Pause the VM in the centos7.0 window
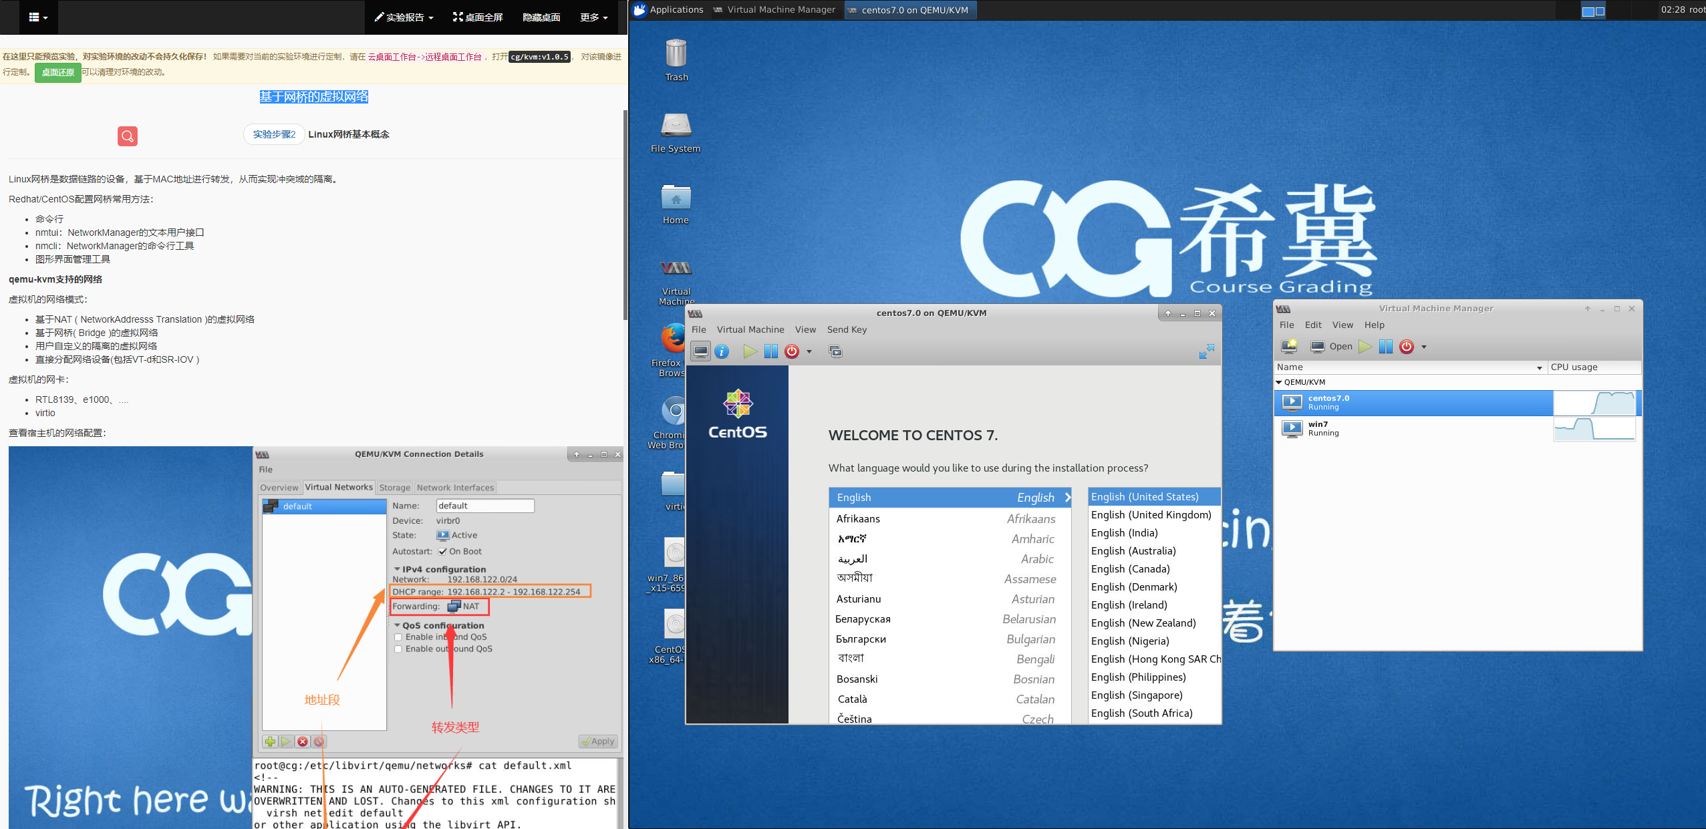 click(x=770, y=351)
